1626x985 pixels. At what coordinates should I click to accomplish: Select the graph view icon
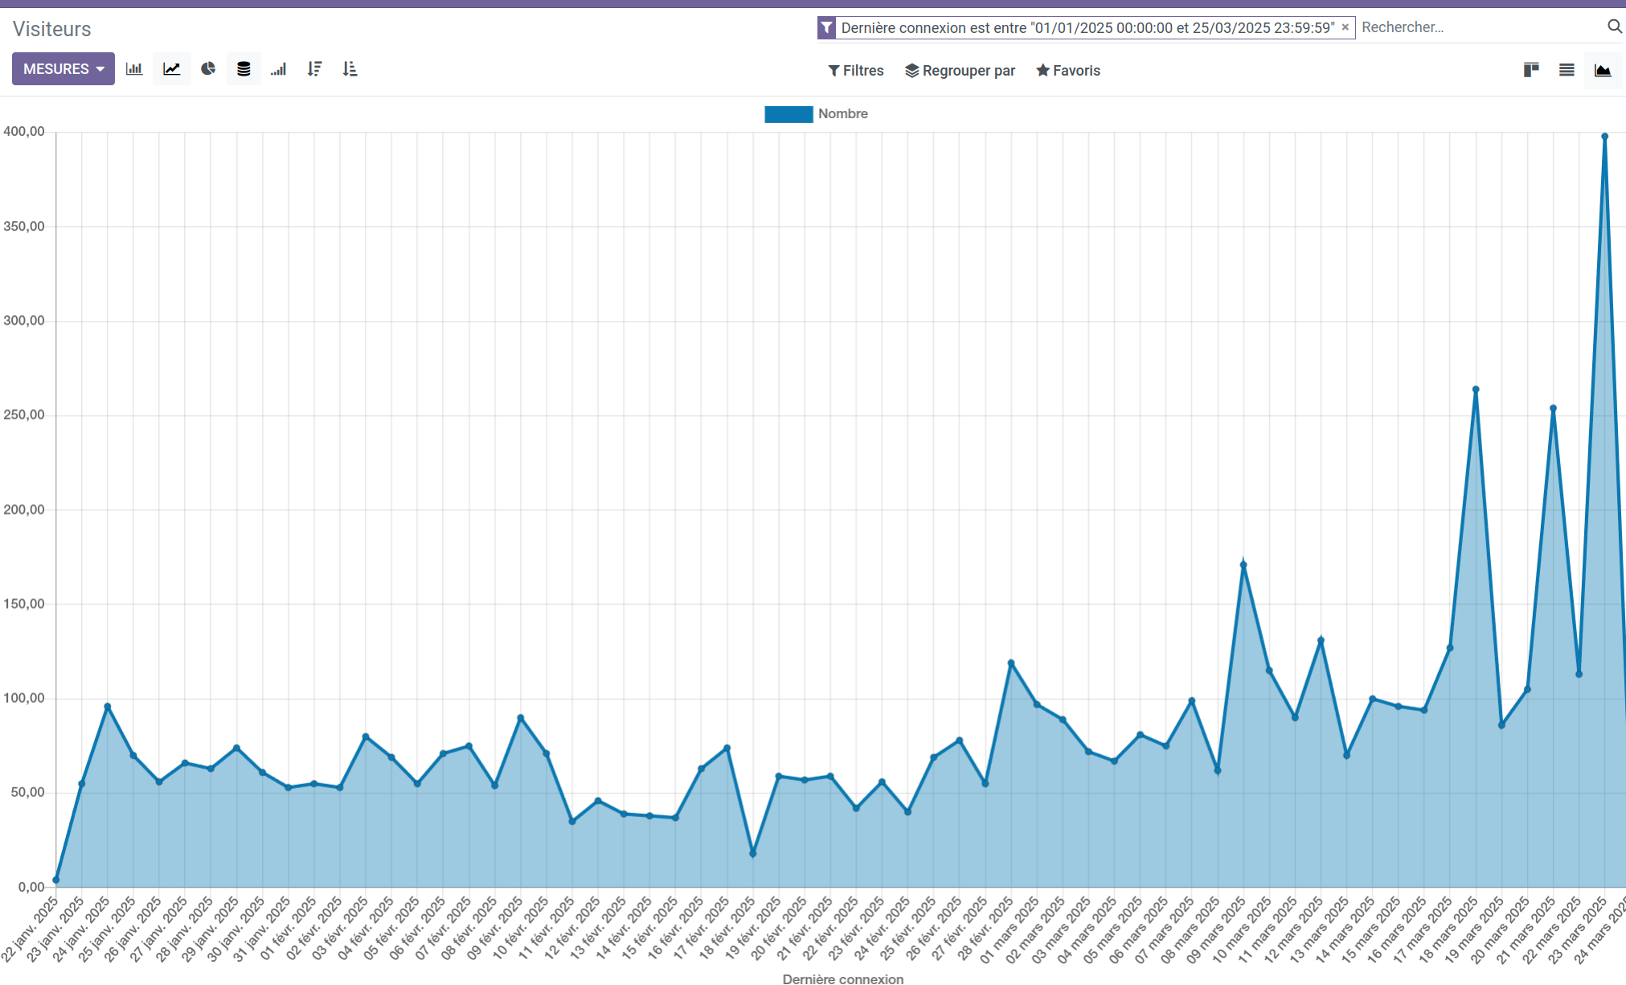[1603, 70]
